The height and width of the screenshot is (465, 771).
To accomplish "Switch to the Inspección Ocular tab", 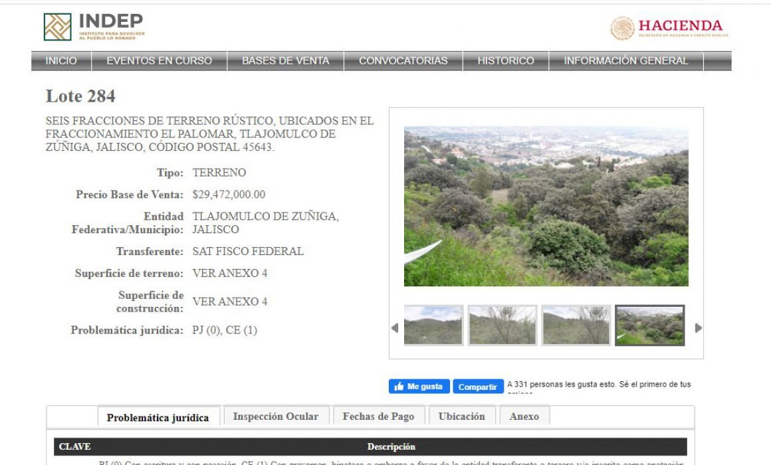I will 276,417.
